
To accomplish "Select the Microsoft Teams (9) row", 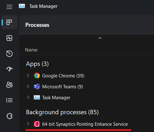I will [x=87, y=86].
